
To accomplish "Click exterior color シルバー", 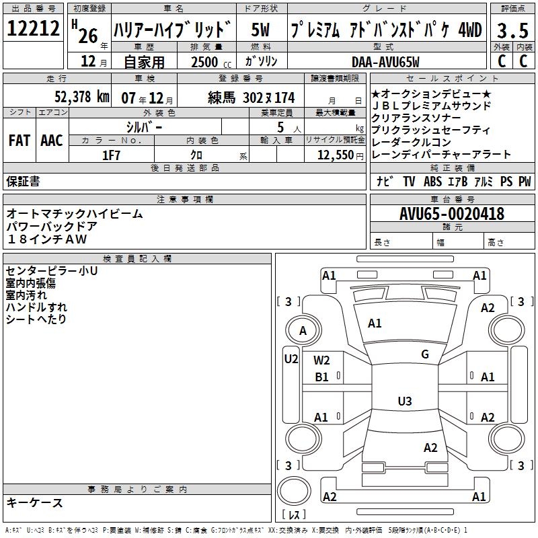I will 144,127.
